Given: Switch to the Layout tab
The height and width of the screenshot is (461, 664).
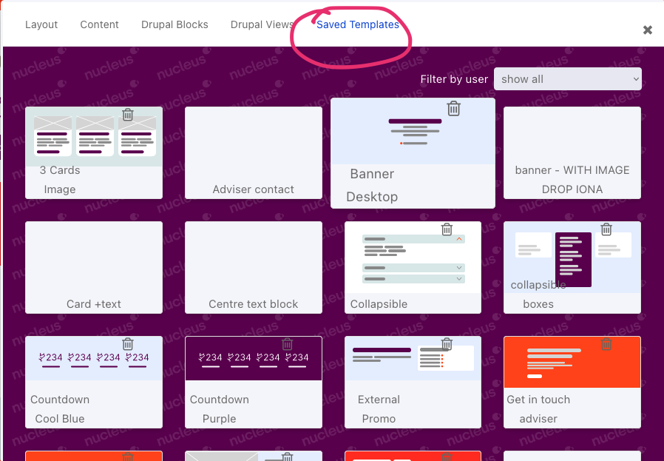Looking at the screenshot, I should coord(41,24).
